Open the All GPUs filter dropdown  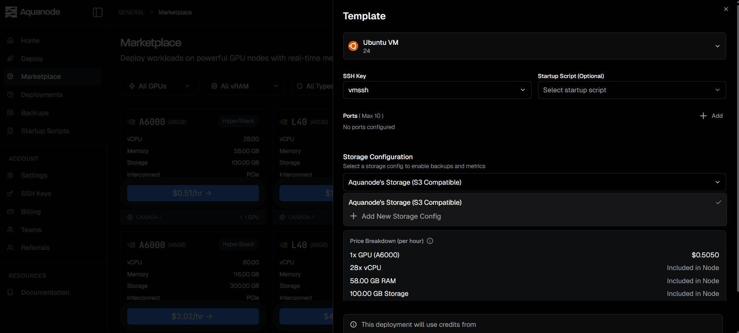click(159, 86)
